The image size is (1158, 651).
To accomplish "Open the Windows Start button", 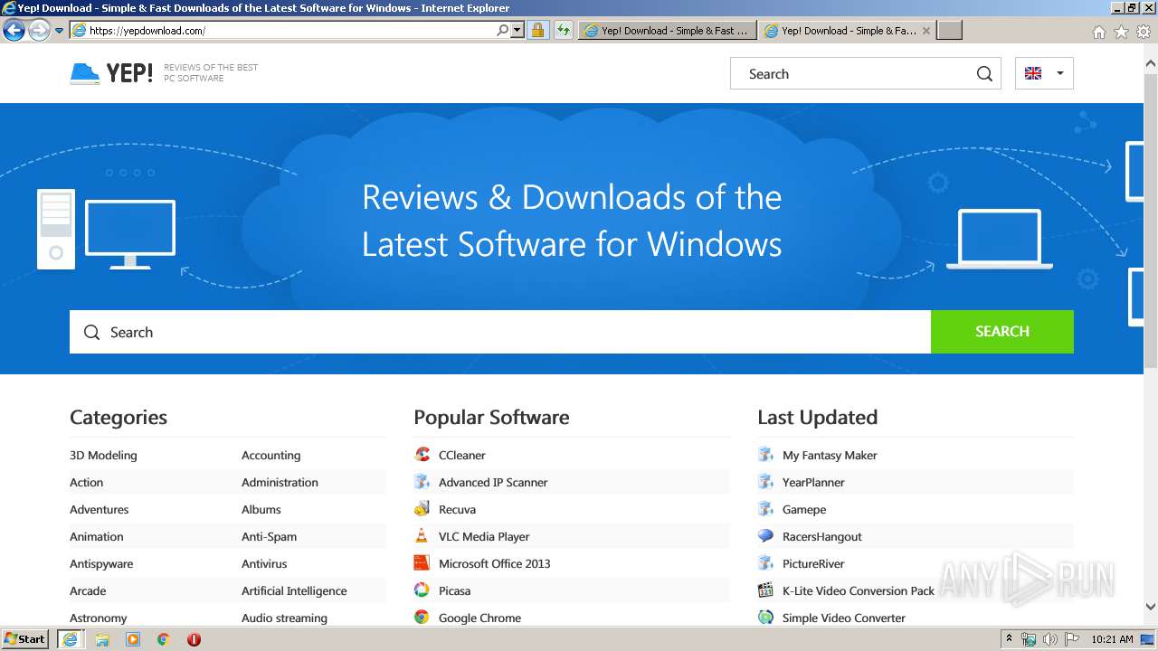I will click(25, 638).
